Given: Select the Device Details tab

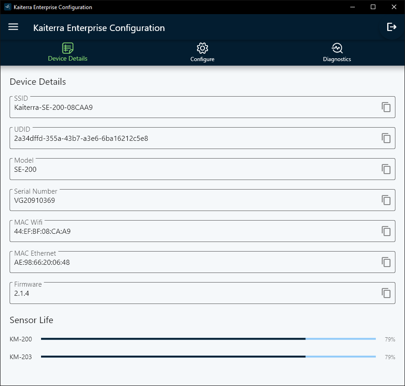Looking at the screenshot, I should click(67, 52).
